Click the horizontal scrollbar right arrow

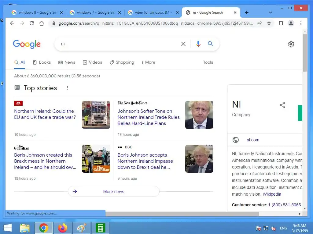(300, 214)
